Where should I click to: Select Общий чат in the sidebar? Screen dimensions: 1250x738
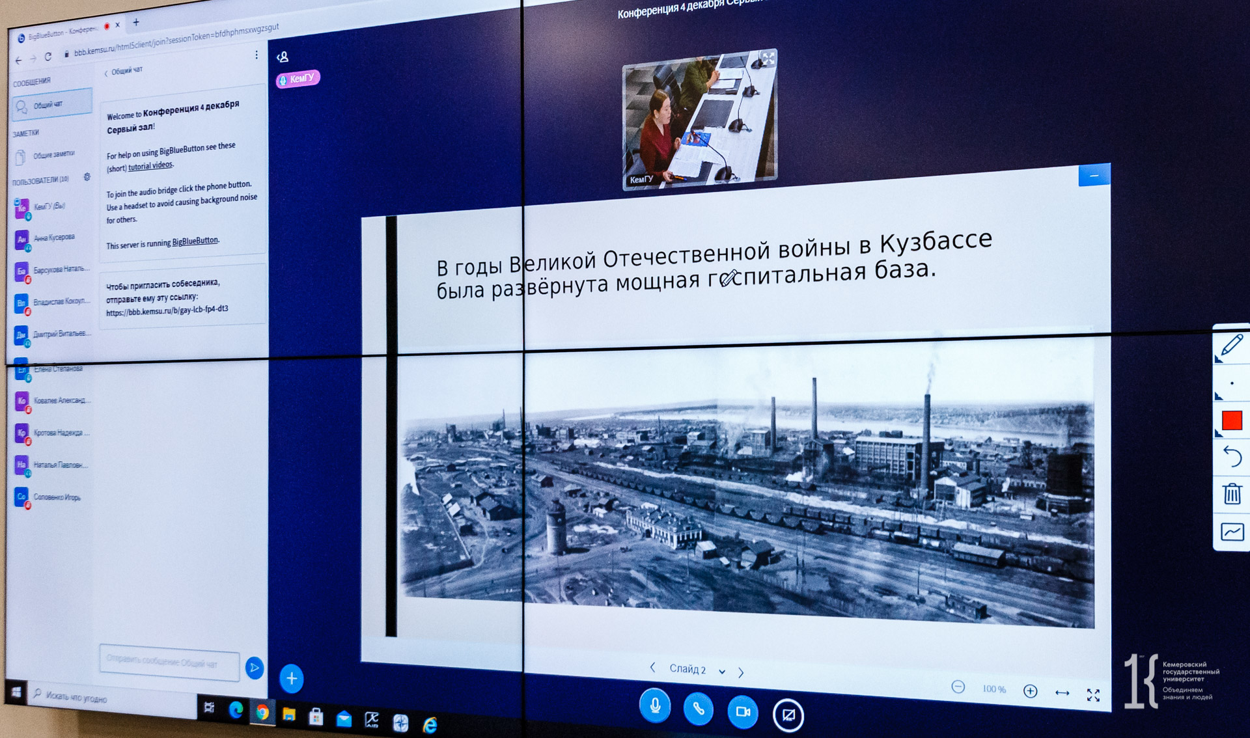pos(52,105)
